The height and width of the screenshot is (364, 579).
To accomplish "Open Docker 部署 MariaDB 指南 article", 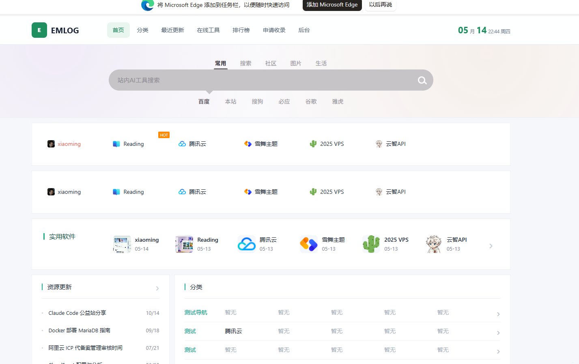I will [x=80, y=330].
